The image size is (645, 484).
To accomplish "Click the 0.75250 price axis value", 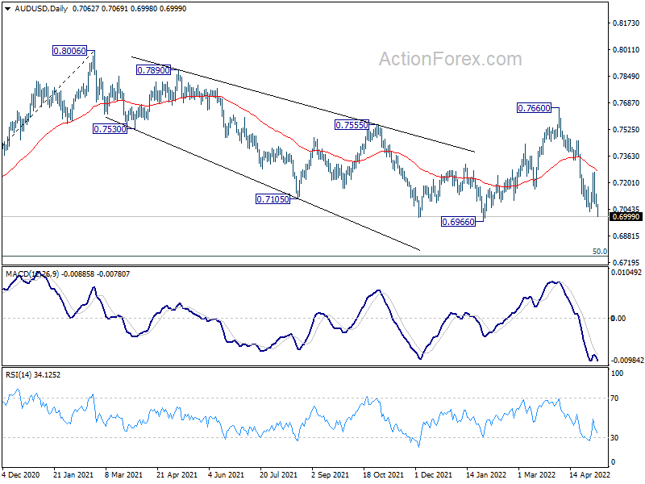I will coord(626,130).
